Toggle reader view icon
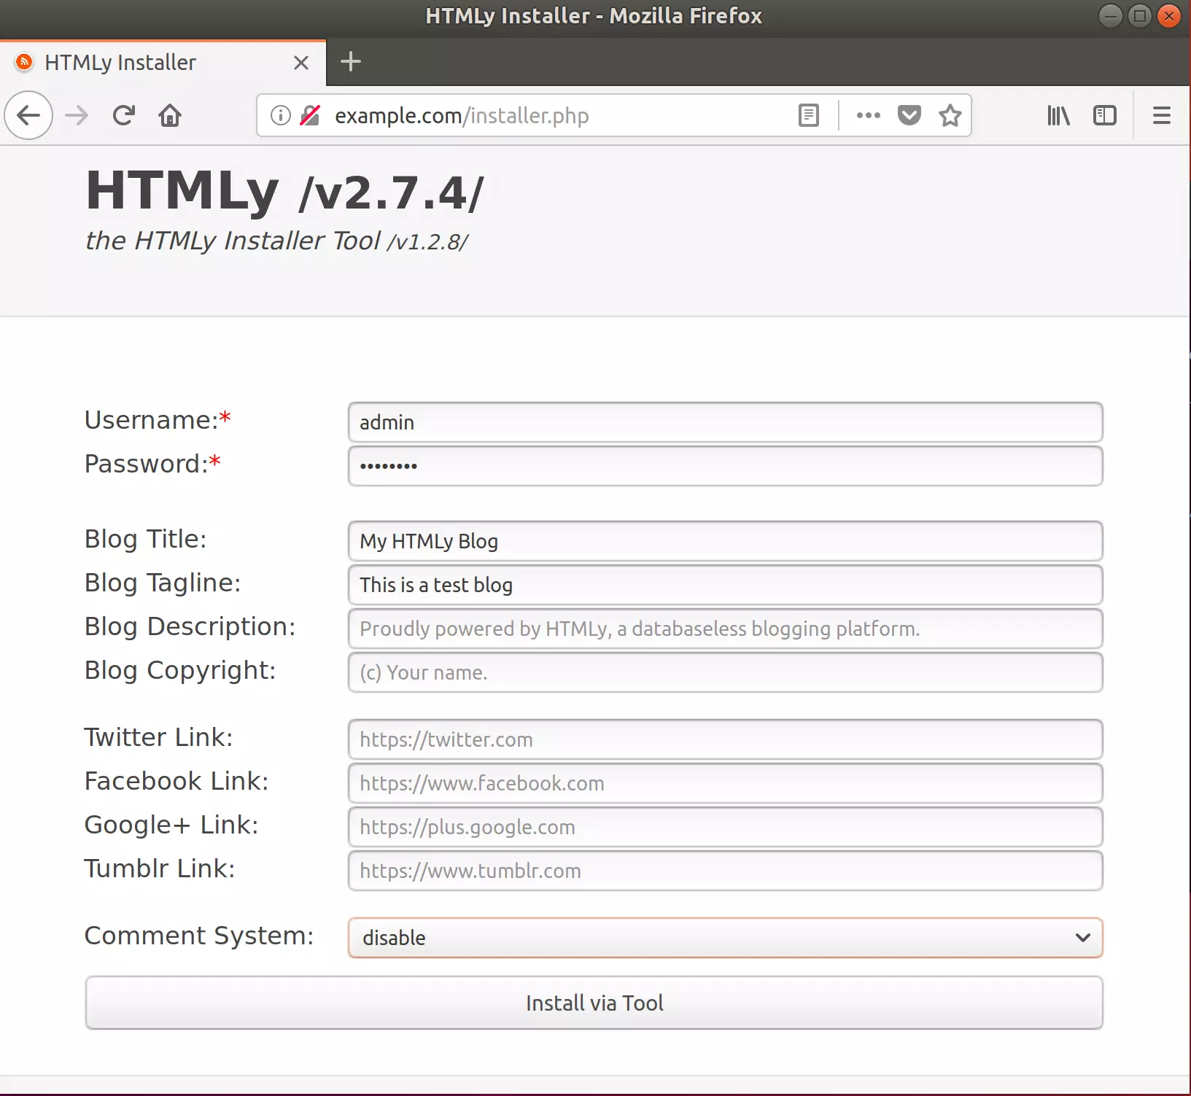Viewport: 1191px width, 1096px height. click(x=809, y=115)
